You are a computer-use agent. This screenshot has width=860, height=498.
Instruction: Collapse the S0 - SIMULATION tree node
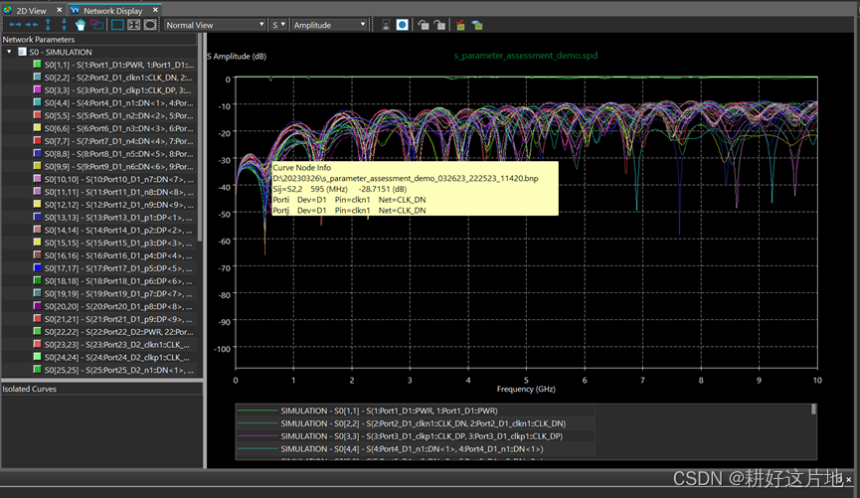9,52
